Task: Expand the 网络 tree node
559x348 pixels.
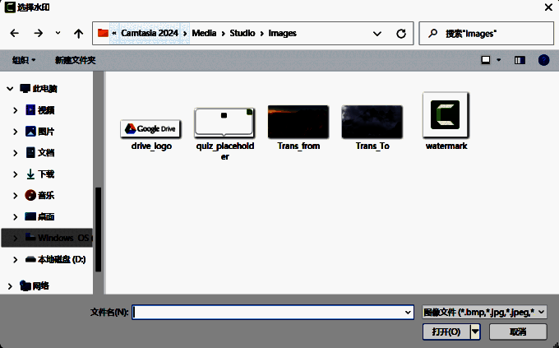Action: [x=9, y=285]
